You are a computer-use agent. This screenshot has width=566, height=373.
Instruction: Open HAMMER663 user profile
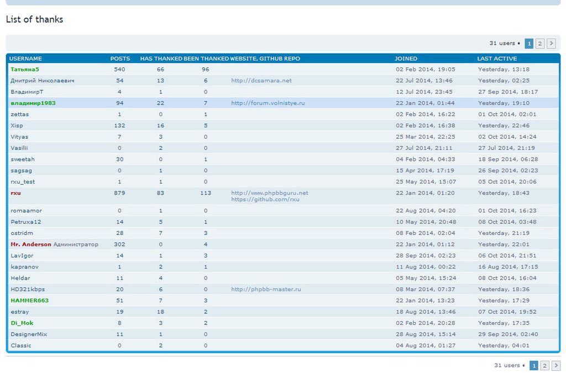pyautogui.click(x=29, y=301)
